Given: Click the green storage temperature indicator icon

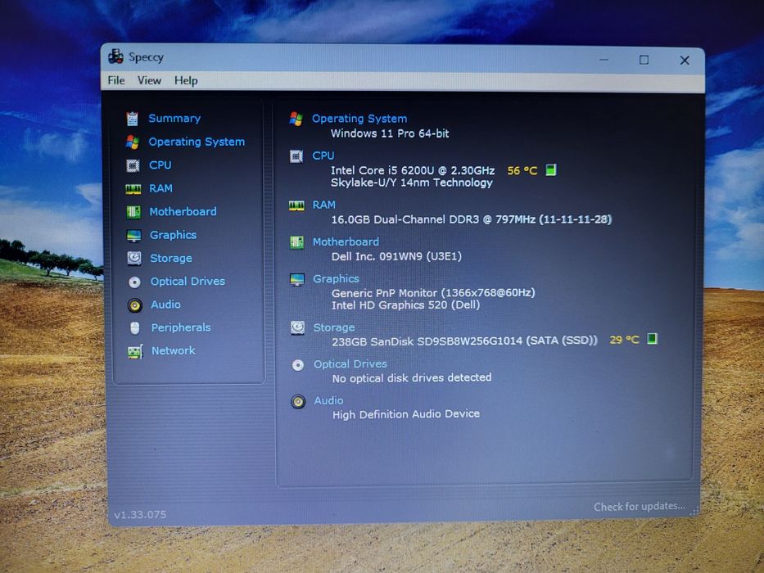Looking at the screenshot, I should coord(652,338).
